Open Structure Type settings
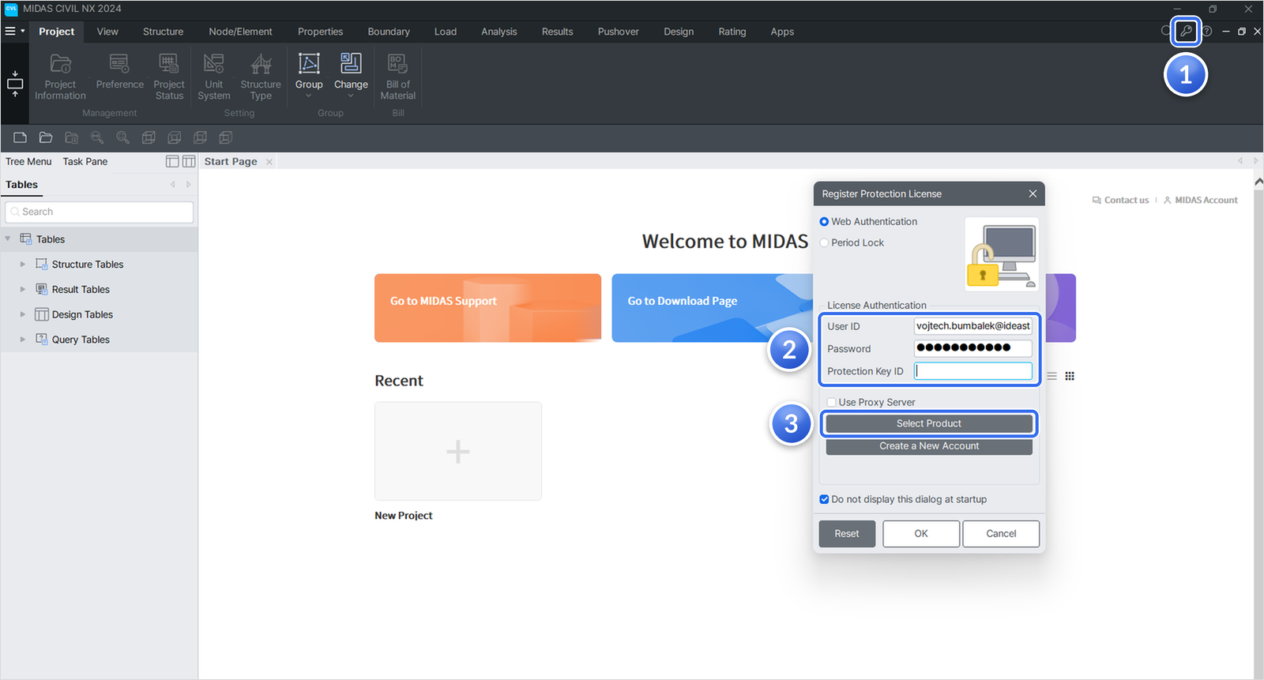This screenshot has height=680, width=1264. (261, 77)
